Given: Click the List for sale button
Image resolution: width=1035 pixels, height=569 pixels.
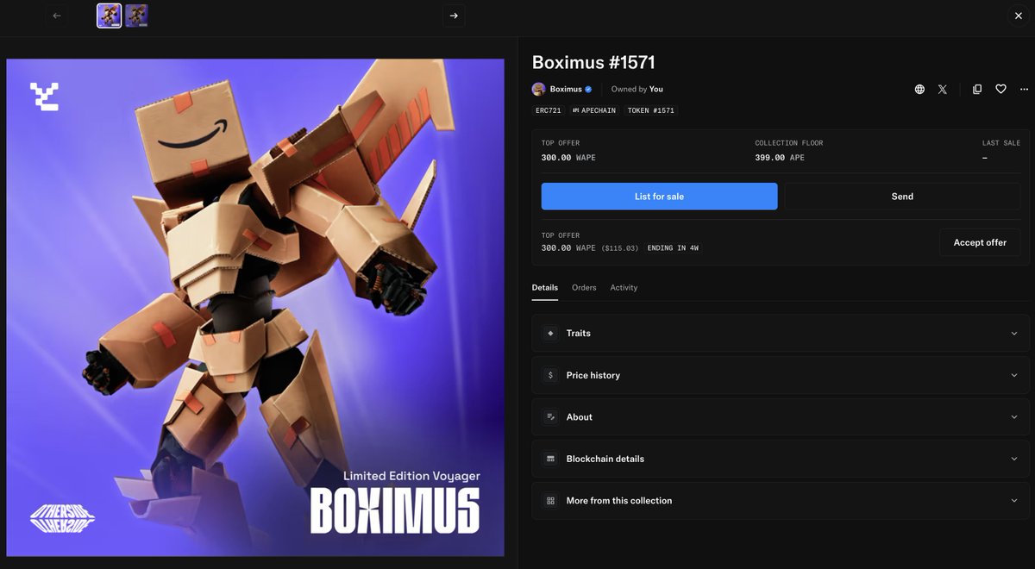Looking at the screenshot, I should [658, 196].
